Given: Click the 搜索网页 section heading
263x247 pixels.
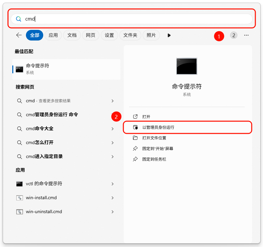Looking at the screenshot, I should tap(25, 87).
